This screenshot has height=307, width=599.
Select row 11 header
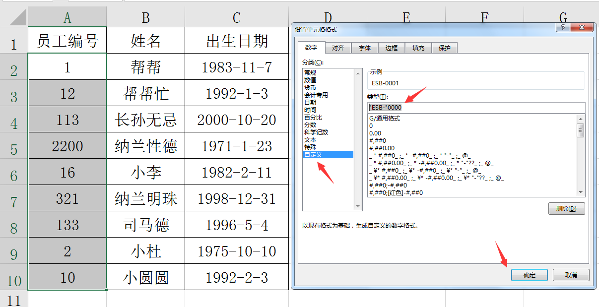tap(14, 299)
